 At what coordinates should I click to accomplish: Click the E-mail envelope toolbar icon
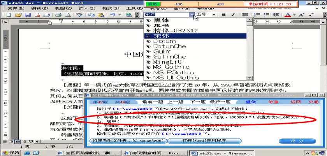46,15
